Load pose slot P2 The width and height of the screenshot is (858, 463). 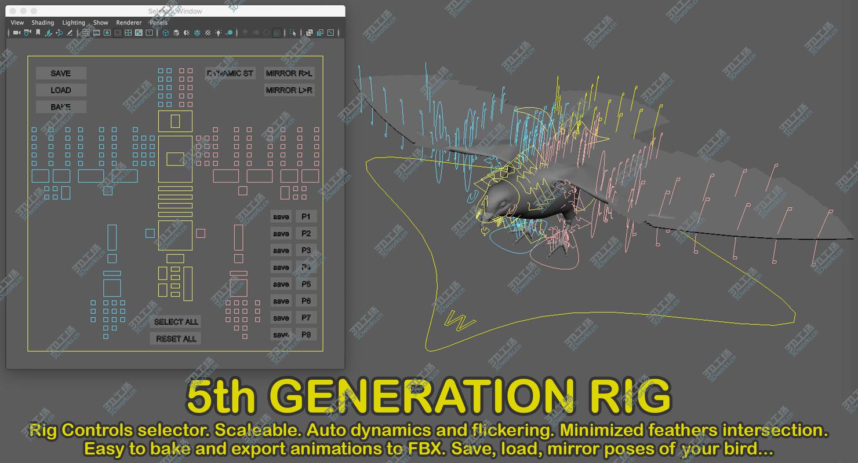306,233
